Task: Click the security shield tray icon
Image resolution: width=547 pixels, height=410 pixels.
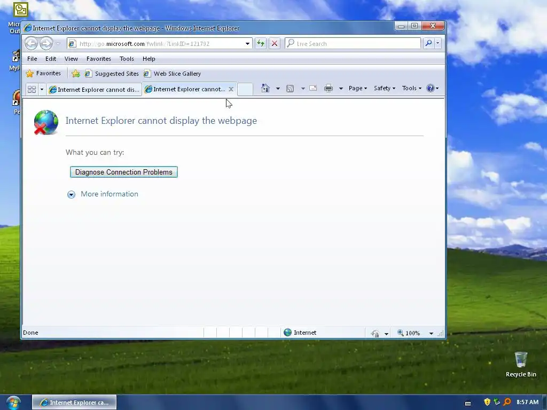Action: (487, 402)
